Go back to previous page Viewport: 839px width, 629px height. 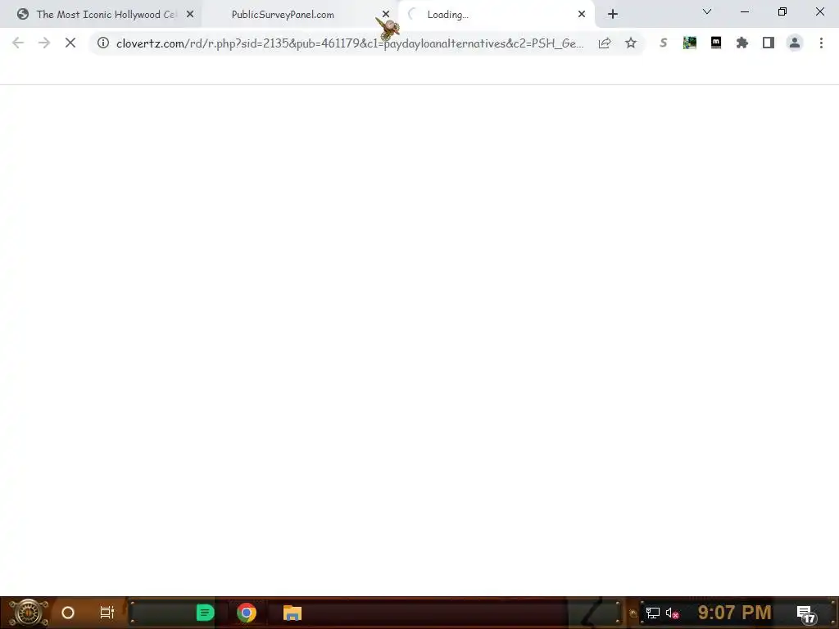pos(18,43)
